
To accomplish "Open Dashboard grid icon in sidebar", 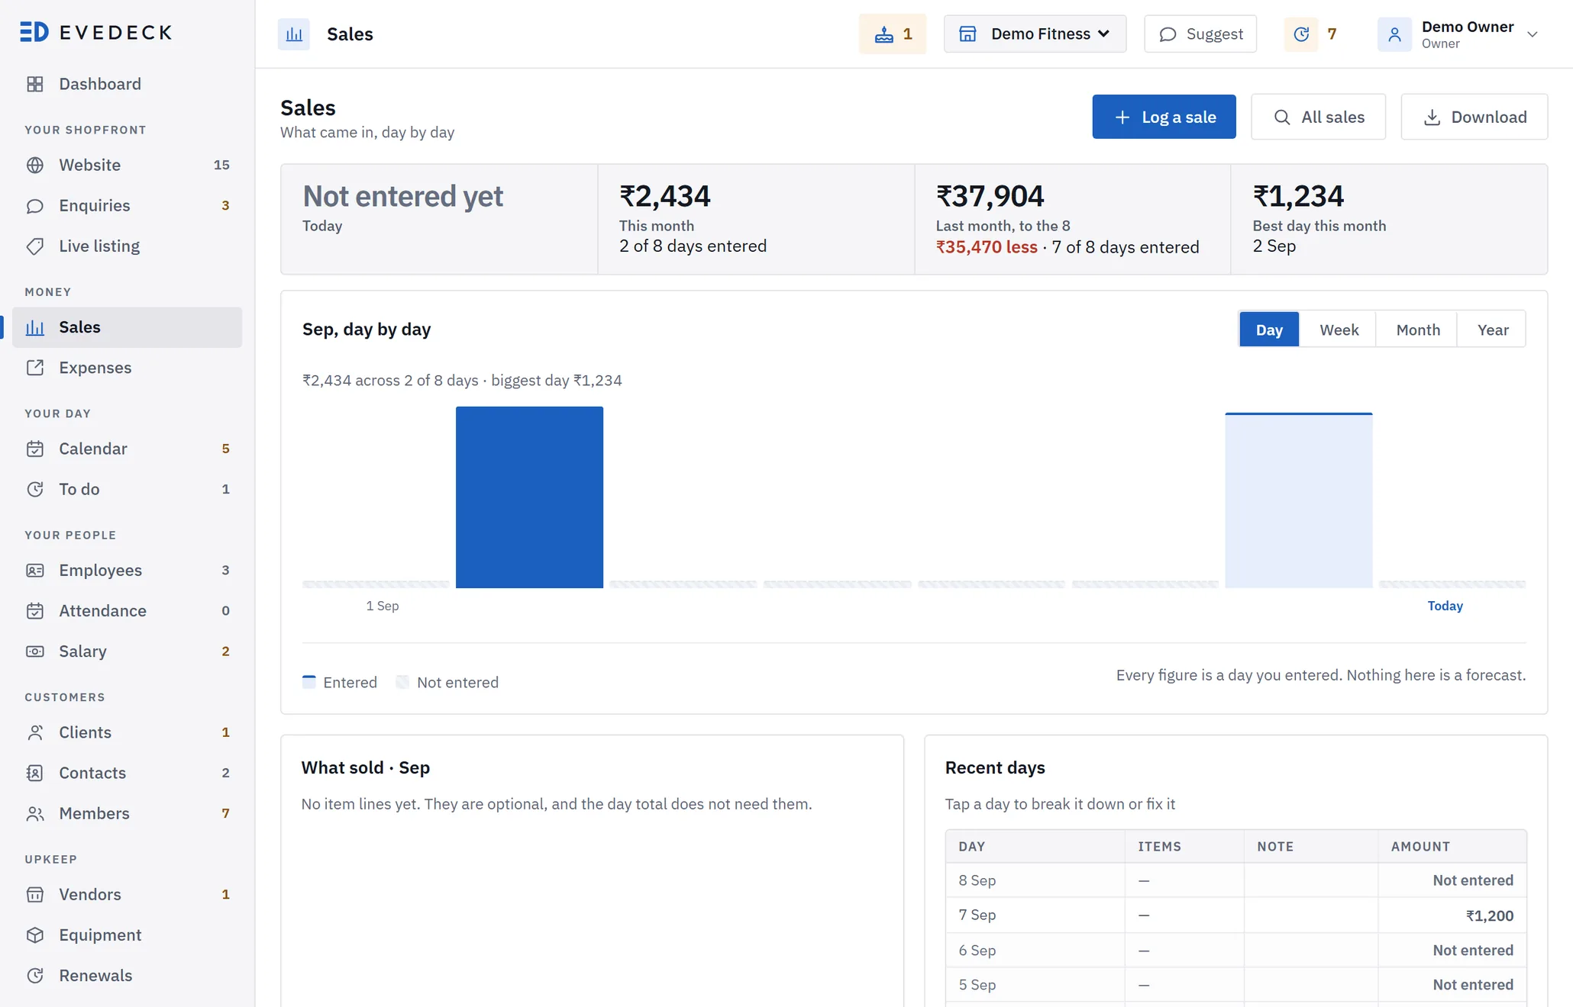I will (35, 84).
